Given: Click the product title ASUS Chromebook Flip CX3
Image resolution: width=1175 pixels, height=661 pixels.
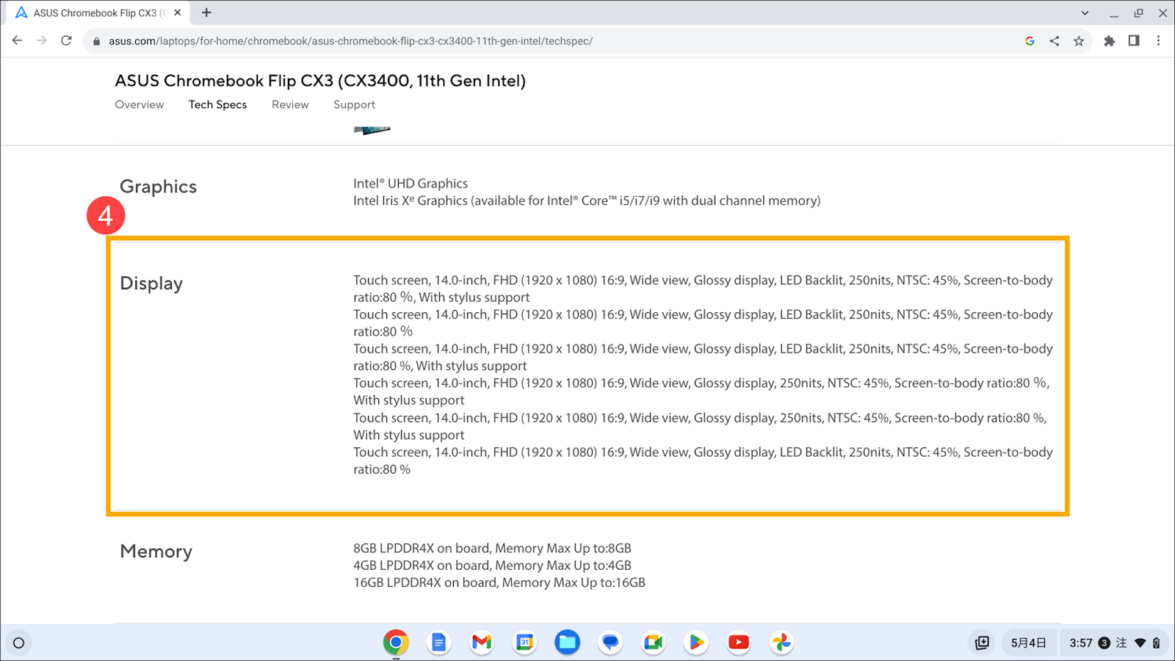Looking at the screenshot, I should point(320,81).
